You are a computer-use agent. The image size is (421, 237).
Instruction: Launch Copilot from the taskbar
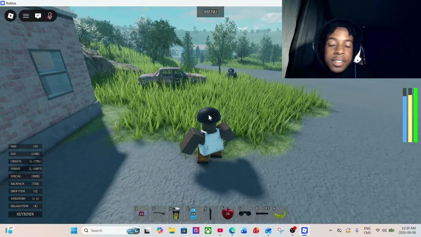click(160, 230)
